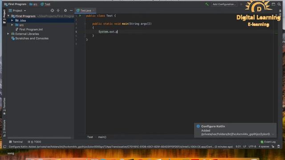Click the tool windows quick access icon in status bar
Screen dimensions: 285x160
(x=5, y=147)
